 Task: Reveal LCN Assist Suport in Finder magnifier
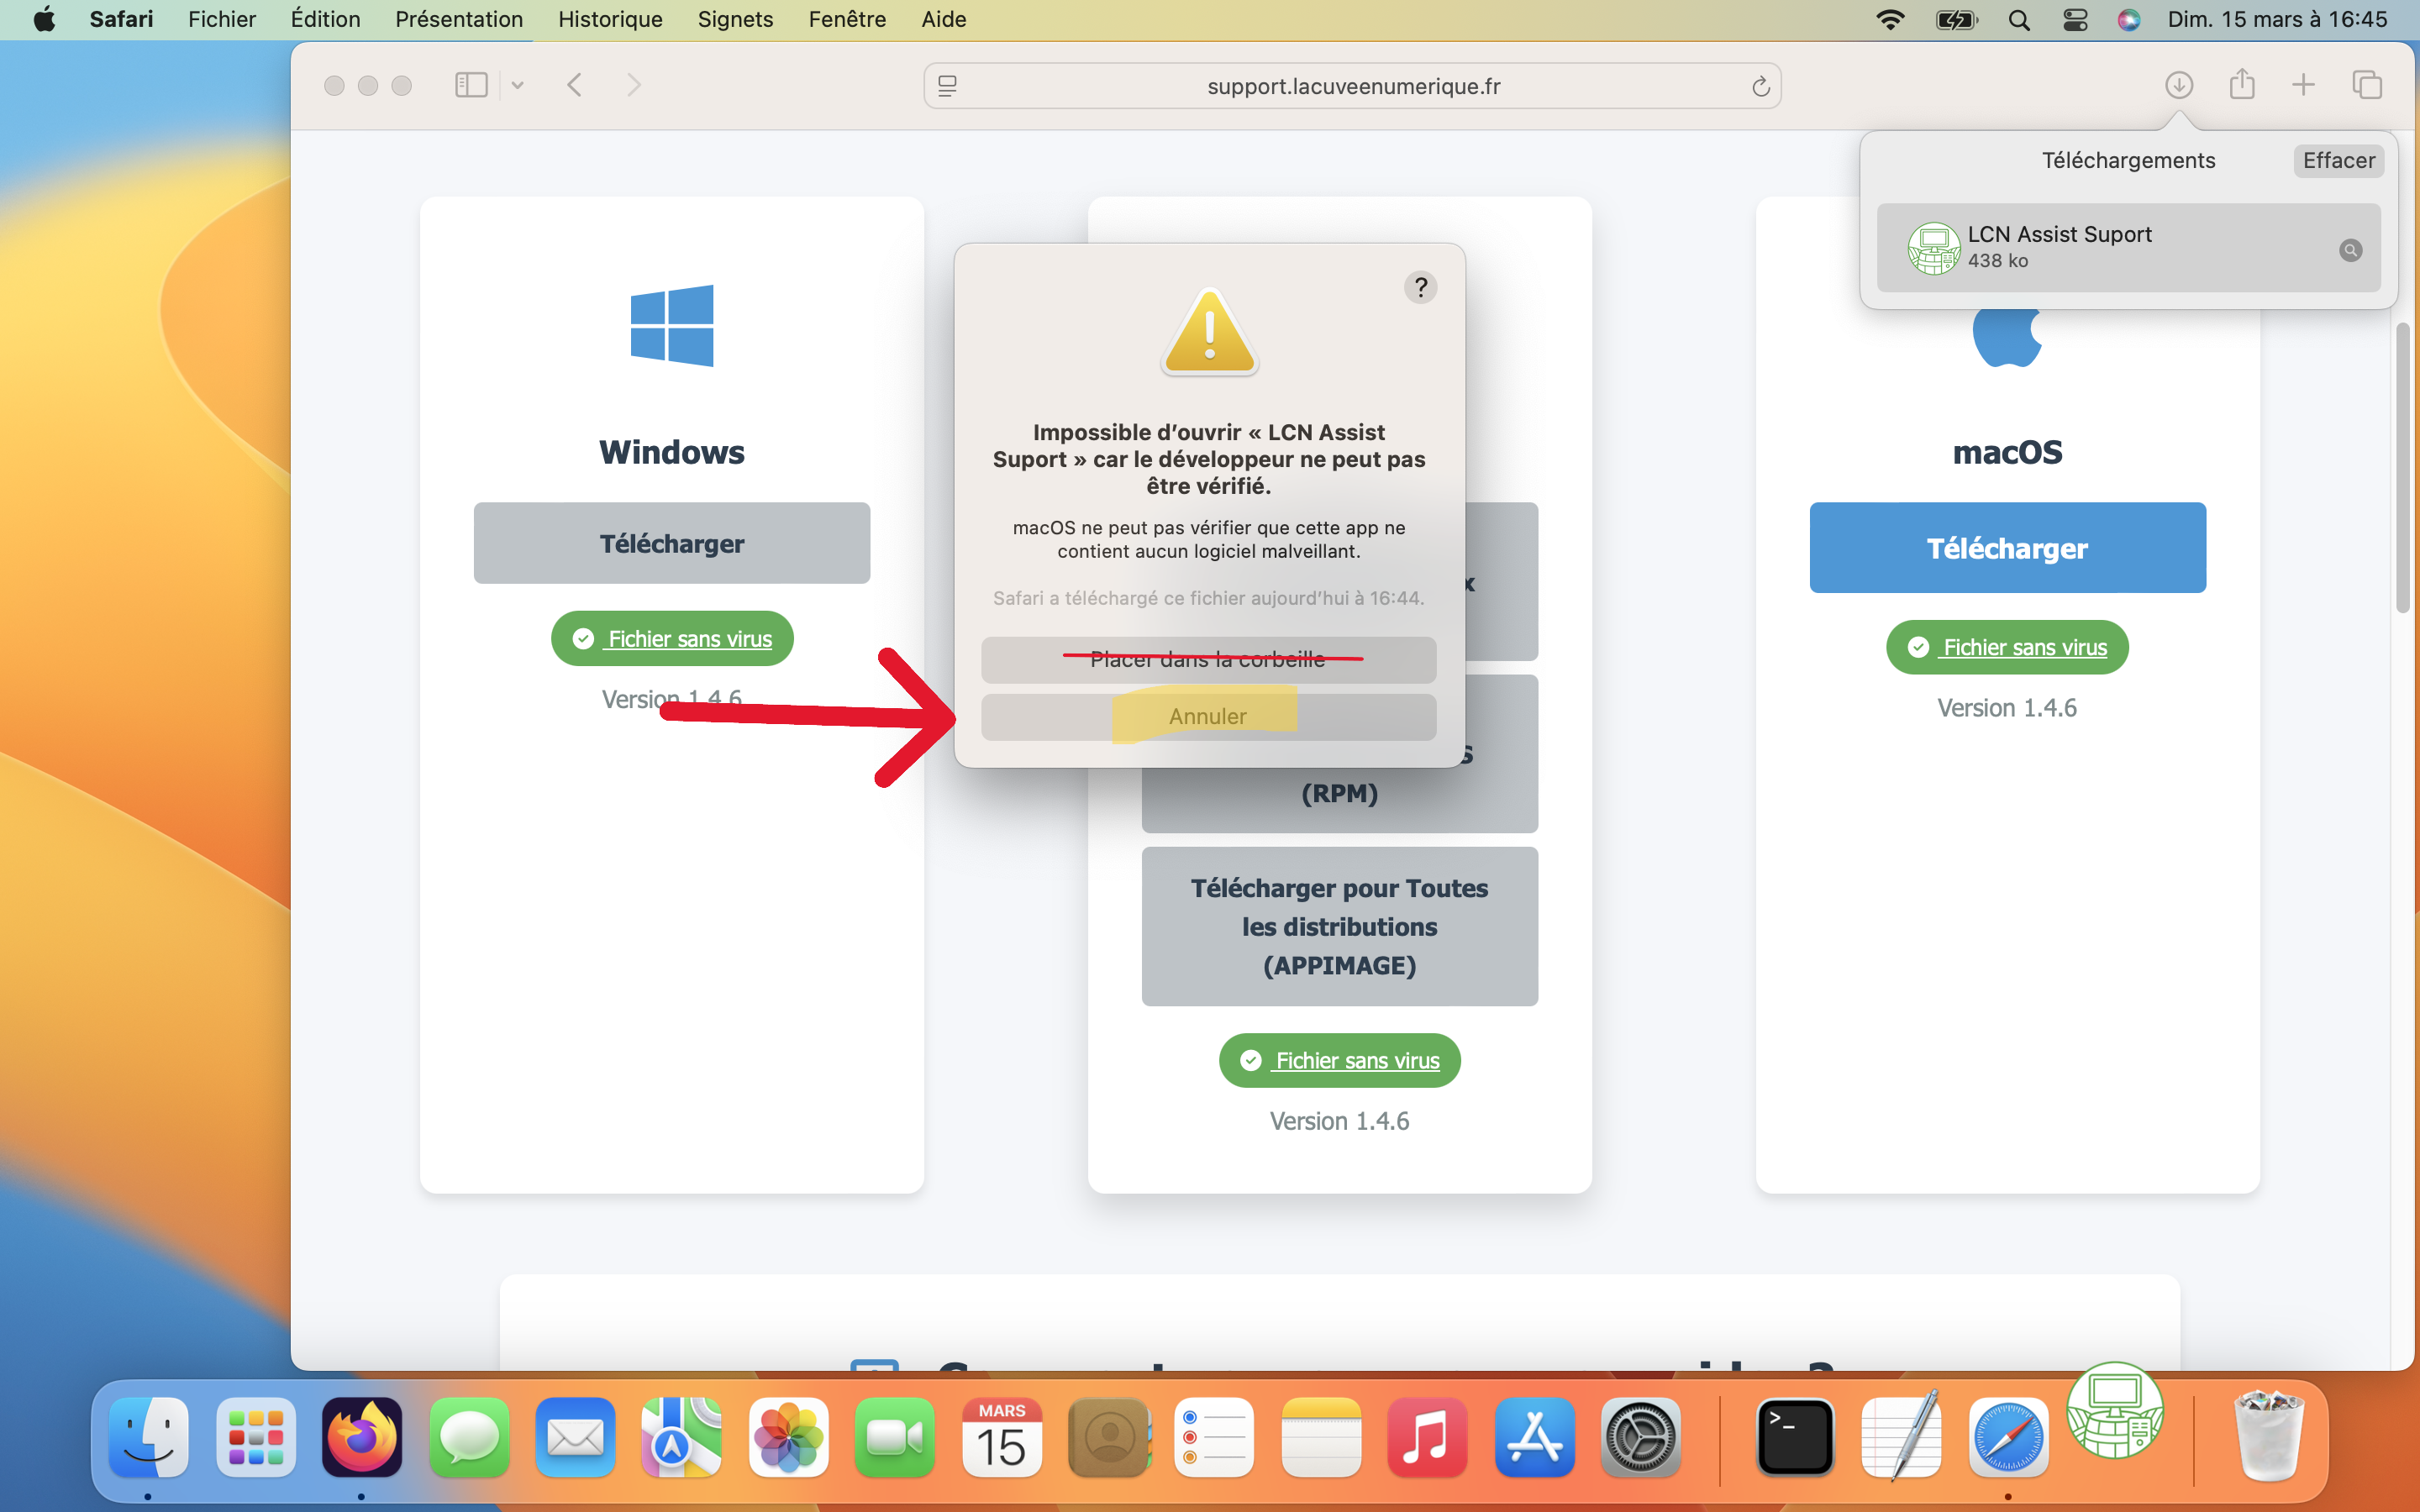2350,250
